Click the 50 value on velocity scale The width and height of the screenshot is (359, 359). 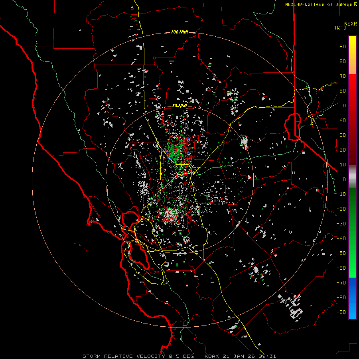pyautogui.click(x=343, y=106)
